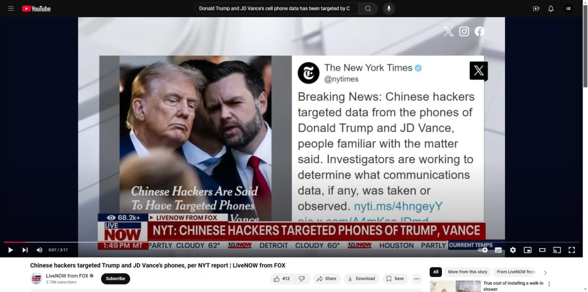Toggle the autoplay switch
588x292 pixels.
(483, 250)
